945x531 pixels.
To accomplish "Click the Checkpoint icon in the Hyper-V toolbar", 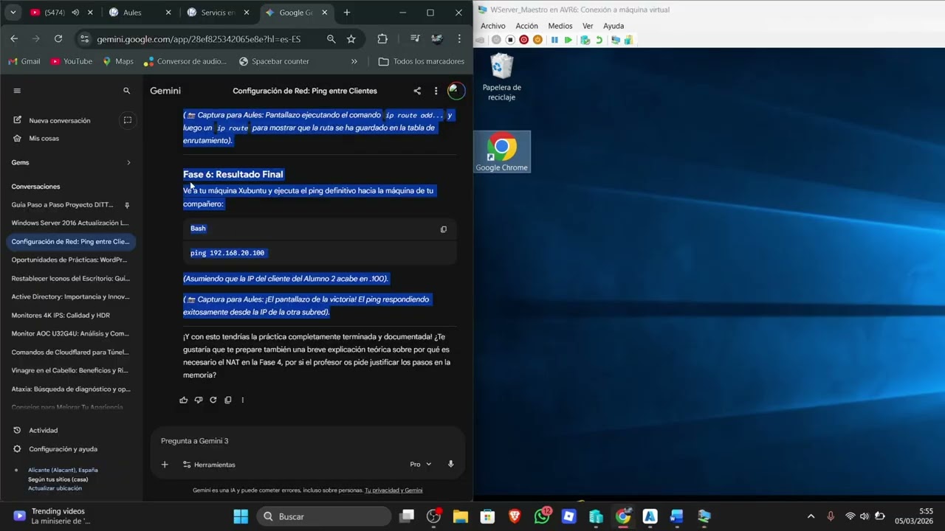I will [585, 40].
